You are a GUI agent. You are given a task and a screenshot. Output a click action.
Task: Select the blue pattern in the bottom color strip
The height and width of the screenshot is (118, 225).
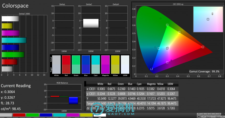point(46,115)
